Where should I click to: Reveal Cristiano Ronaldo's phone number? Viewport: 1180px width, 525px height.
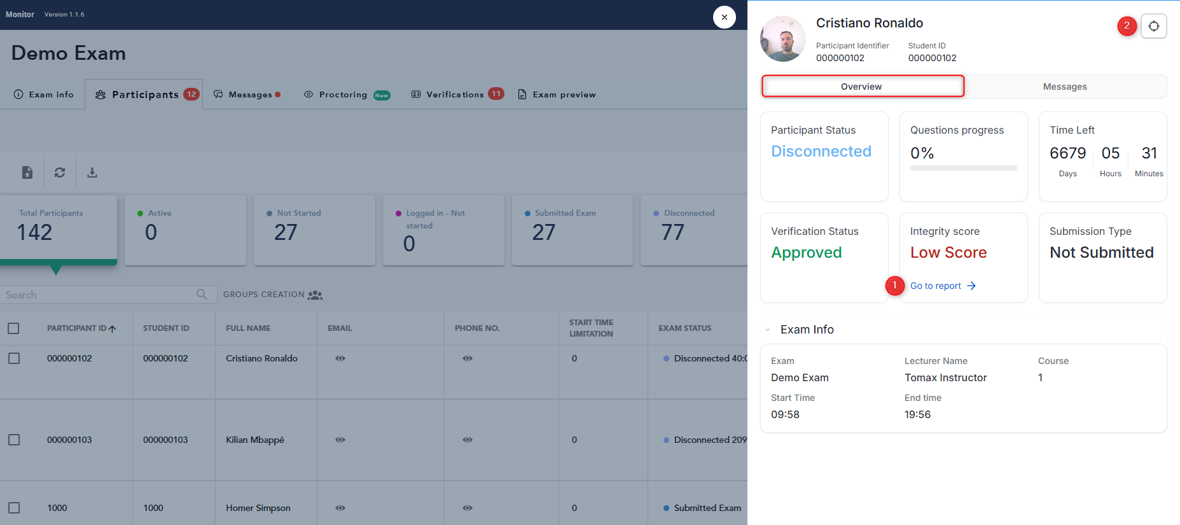[468, 358]
